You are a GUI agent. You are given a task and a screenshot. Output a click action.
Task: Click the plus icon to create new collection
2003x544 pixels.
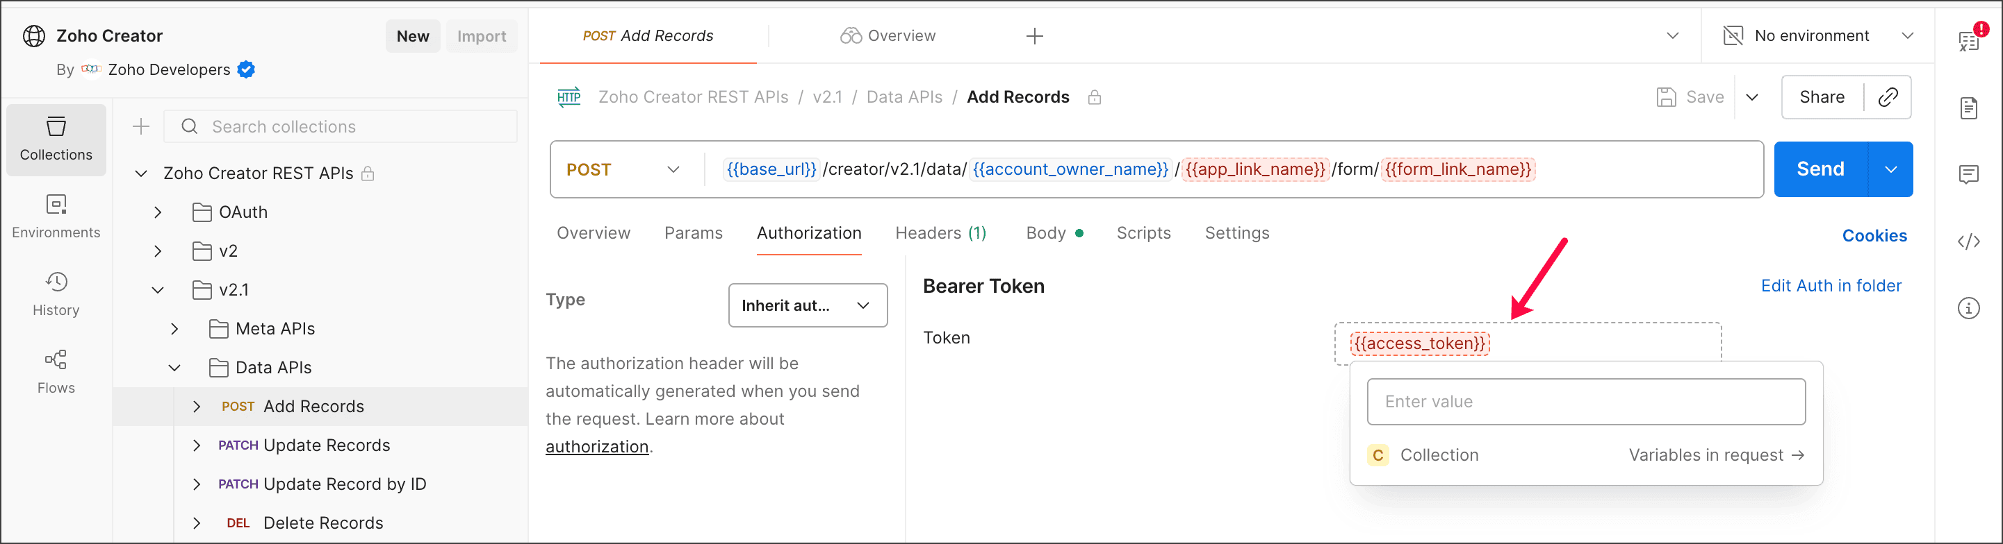pos(141,126)
